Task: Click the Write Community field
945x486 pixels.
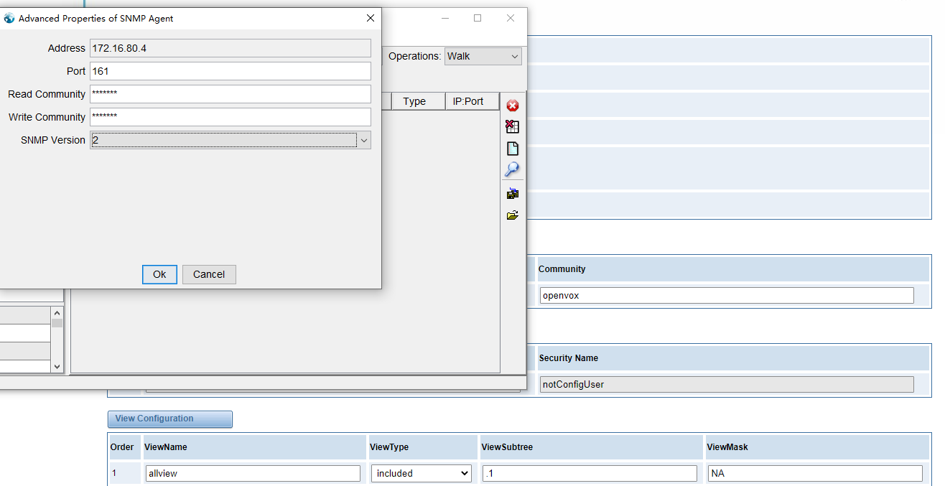Action: point(231,117)
